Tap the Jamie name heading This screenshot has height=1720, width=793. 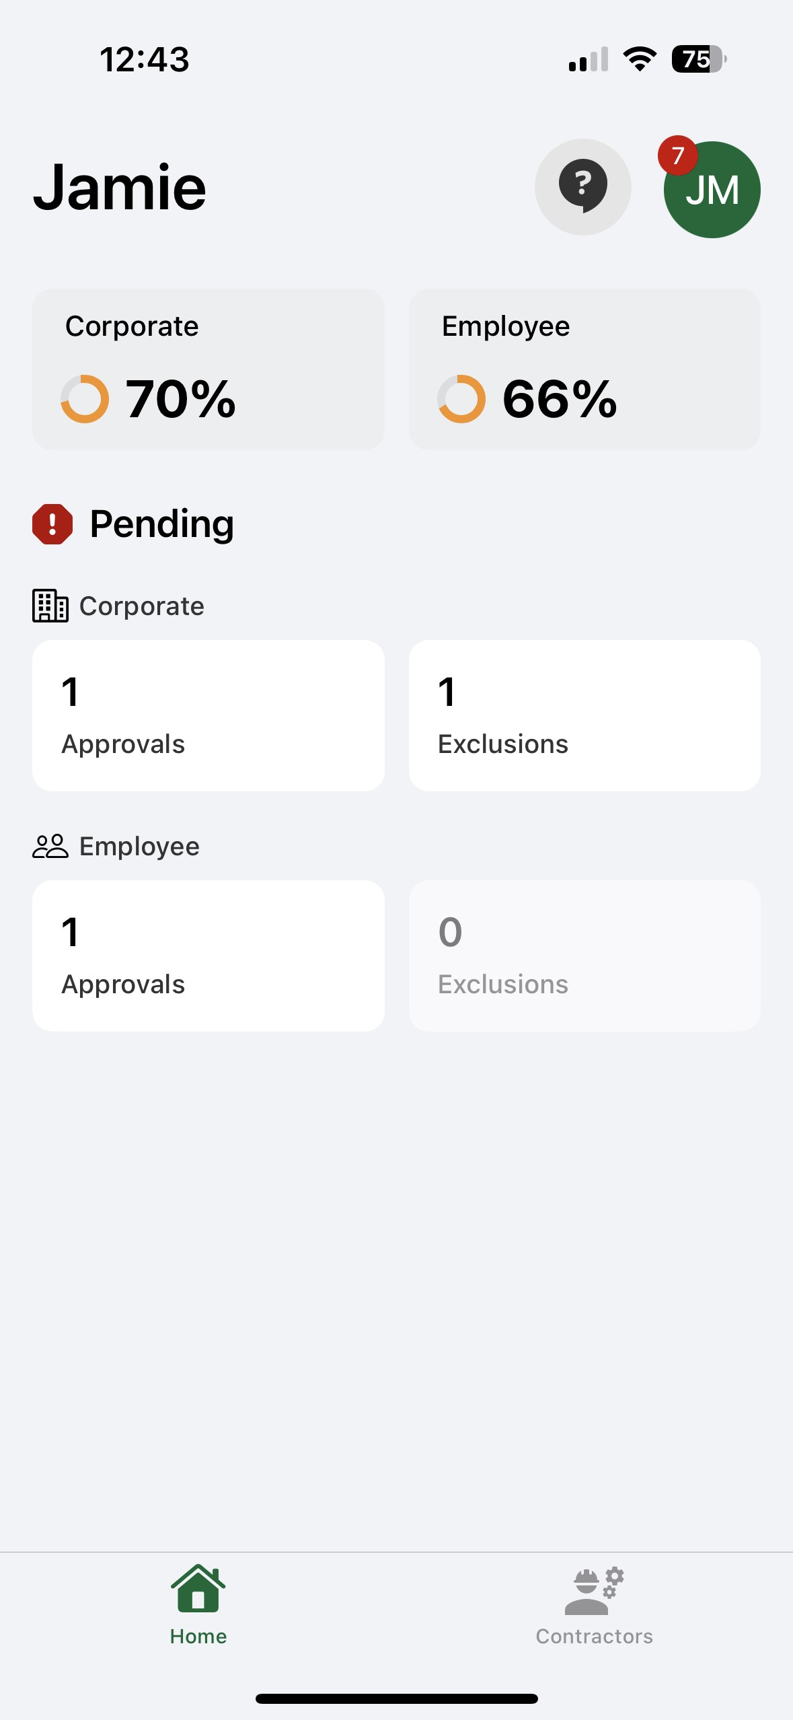[x=120, y=187]
